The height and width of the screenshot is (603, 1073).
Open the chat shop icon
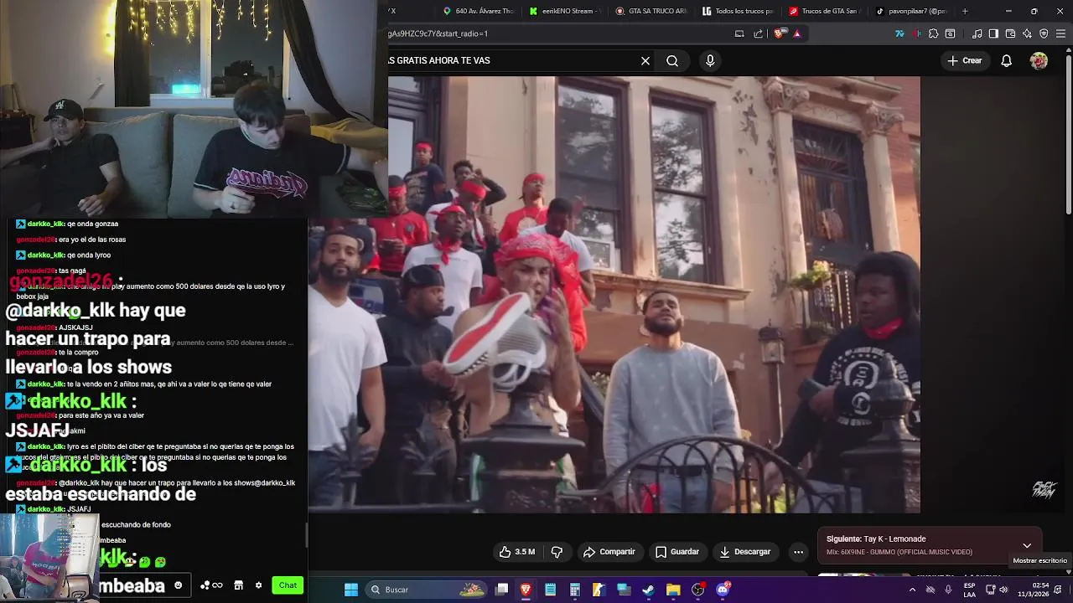click(238, 585)
